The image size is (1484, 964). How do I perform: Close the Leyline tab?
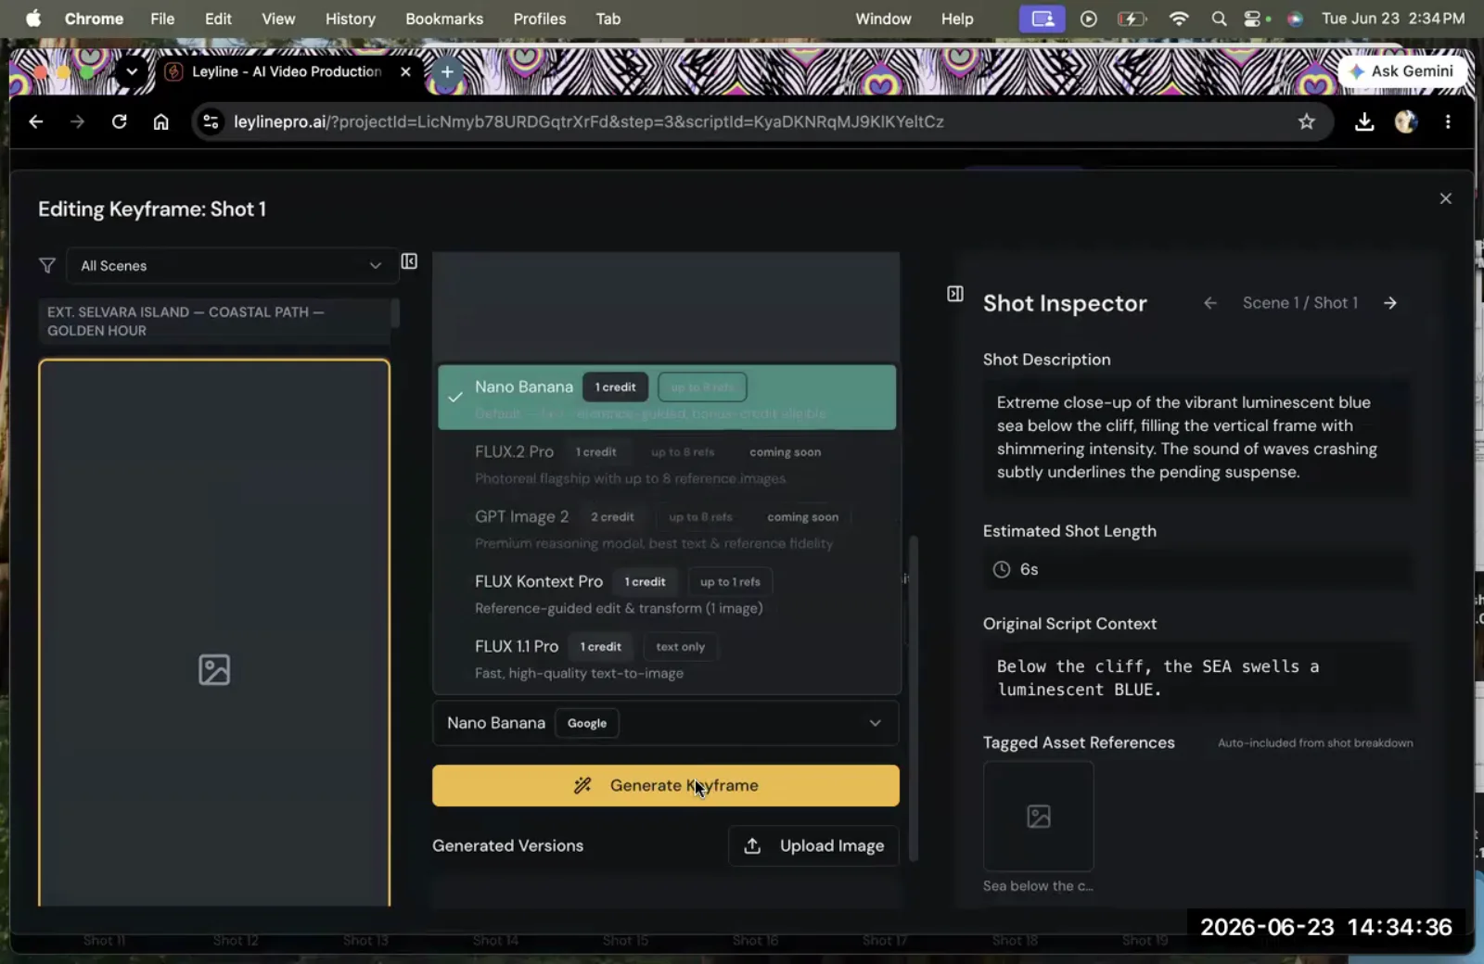[405, 71]
